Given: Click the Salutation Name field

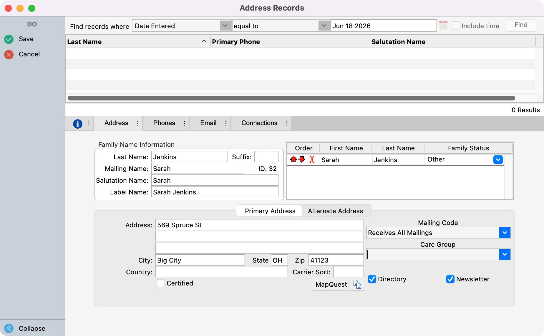Looking at the screenshot, I should [x=215, y=180].
